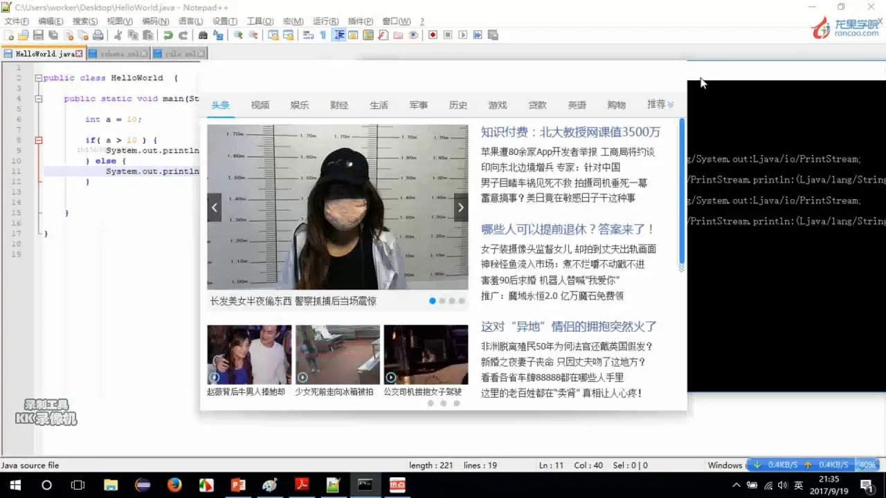Image resolution: width=886 pixels, height=498 pixels.
Task: Select the last carousel dot under the photo
Action: 462,301
